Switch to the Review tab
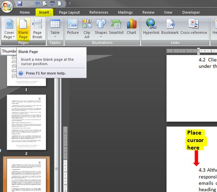The height and width of the screenshot is (192, 217). coord(148,12)
